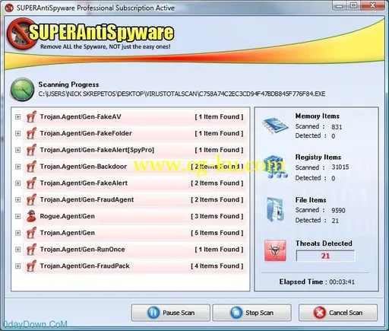Expand the Trojan.Agent/Gen-RunOnce entry
Image resolution: width=389 pixels, height=331 pixels.
[x=17, y=250]
